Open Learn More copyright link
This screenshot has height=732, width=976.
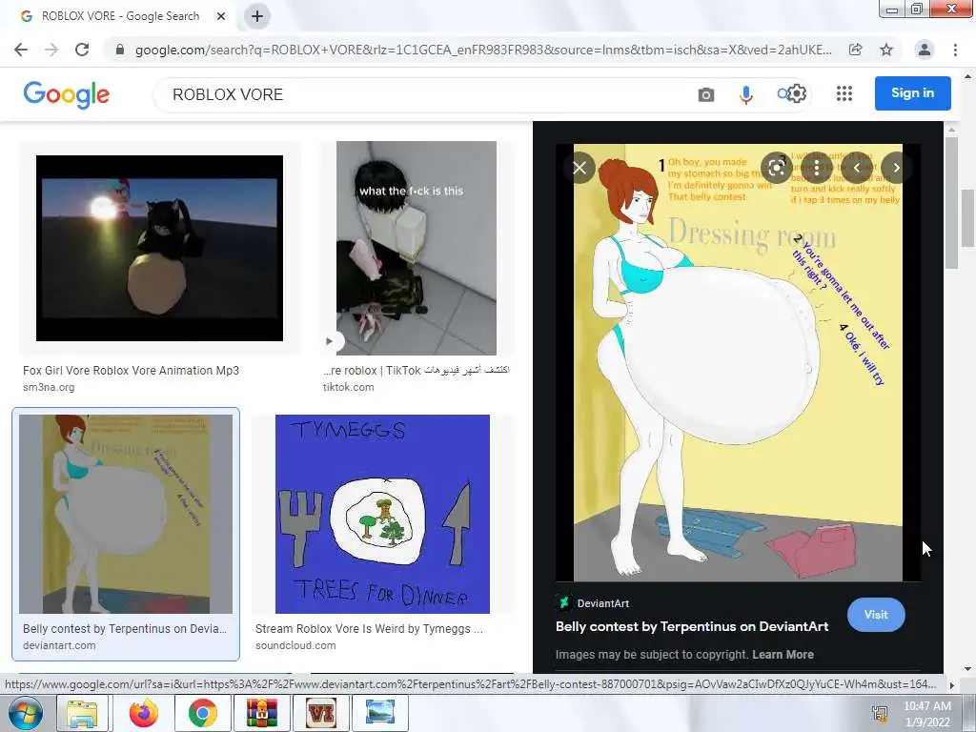point(783,655)
